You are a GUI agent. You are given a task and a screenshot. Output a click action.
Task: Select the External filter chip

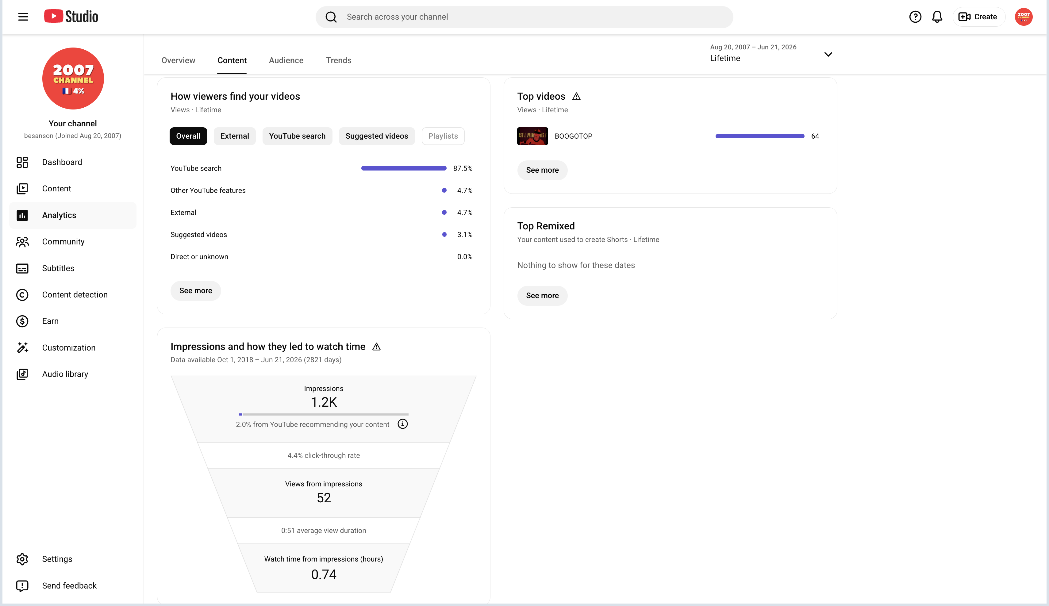pyautogui.click(x=235, y=136)
